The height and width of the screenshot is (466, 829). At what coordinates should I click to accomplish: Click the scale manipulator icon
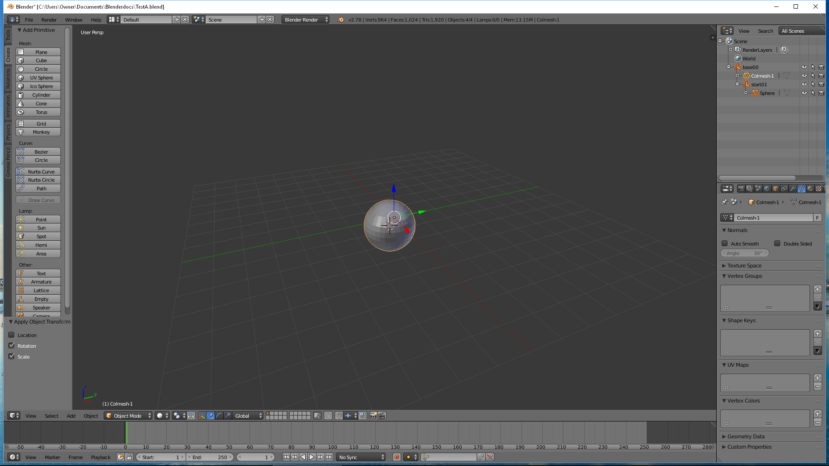pos(228,416)
